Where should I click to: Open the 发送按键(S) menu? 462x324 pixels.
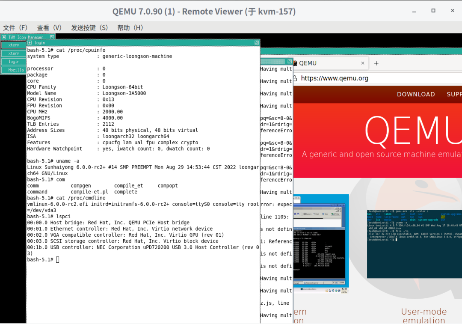pos(89,27)
